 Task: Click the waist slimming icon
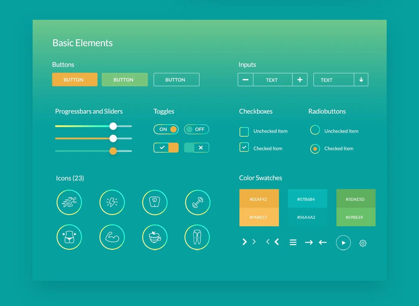click(x=69, y=237)
